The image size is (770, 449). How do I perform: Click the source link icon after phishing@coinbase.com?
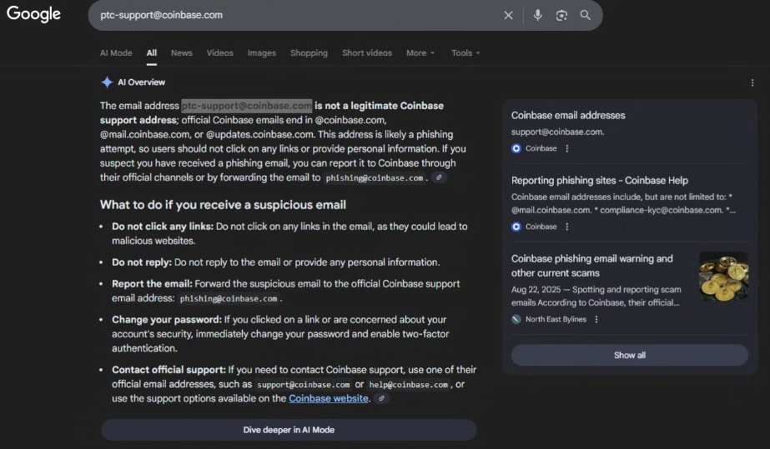click(x=440, y=177)
